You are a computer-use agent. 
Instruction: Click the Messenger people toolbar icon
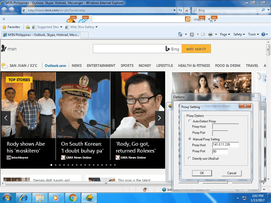point(213,19)
